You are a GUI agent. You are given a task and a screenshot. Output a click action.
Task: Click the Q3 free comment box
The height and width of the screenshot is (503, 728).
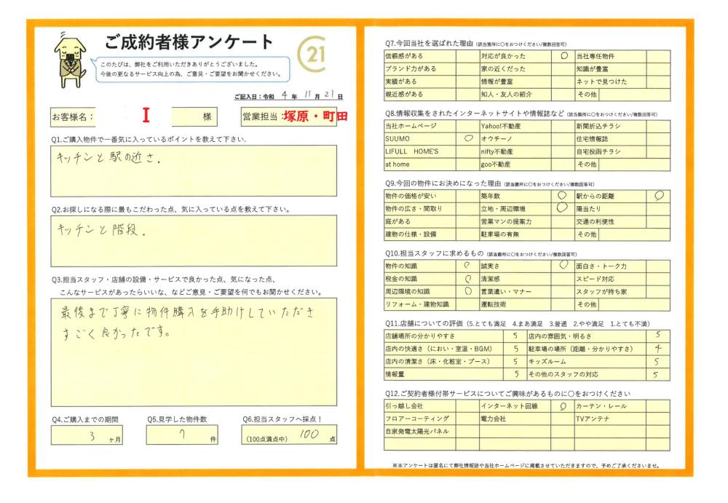[x=194, y=351]
